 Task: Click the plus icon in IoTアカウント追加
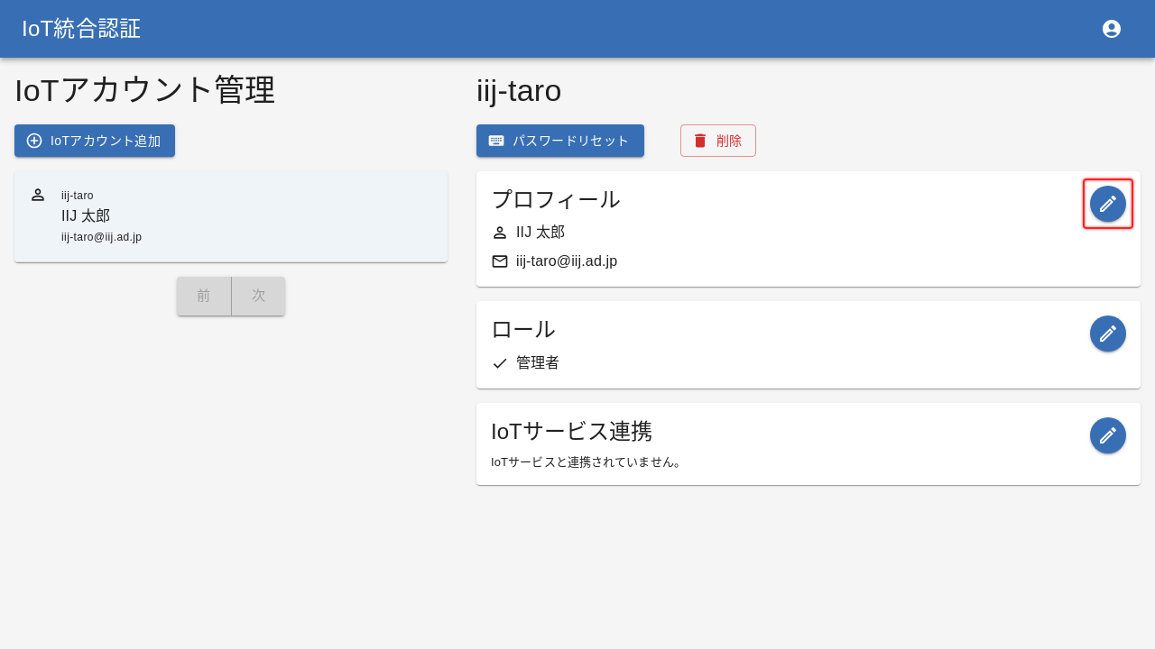34,141
